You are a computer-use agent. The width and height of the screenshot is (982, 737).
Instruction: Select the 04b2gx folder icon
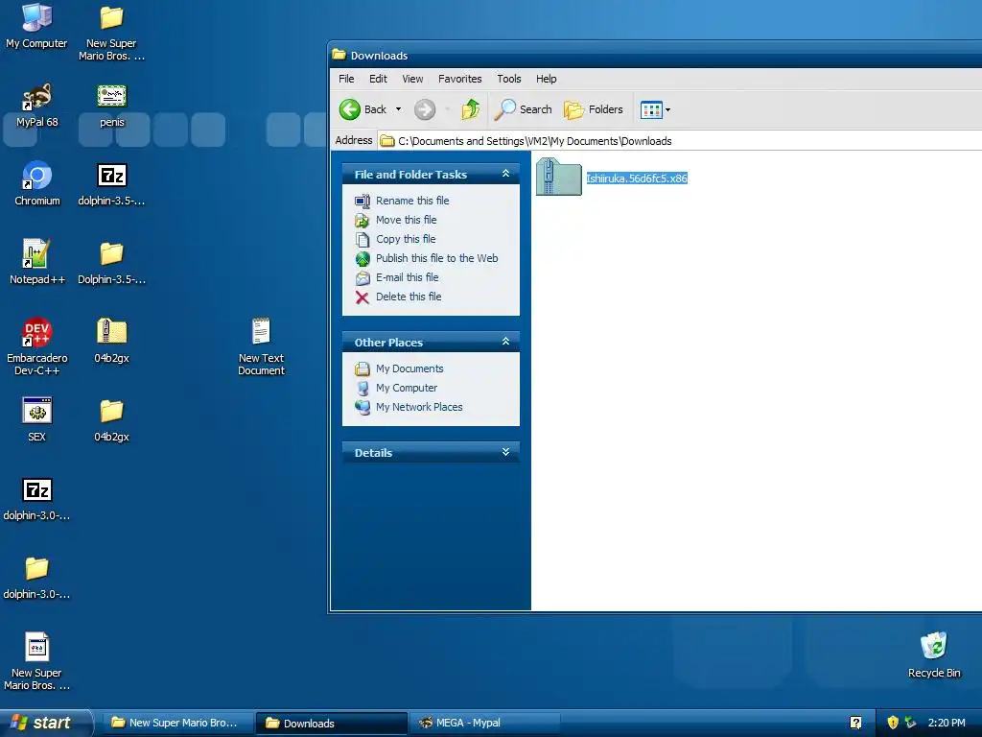111,419
